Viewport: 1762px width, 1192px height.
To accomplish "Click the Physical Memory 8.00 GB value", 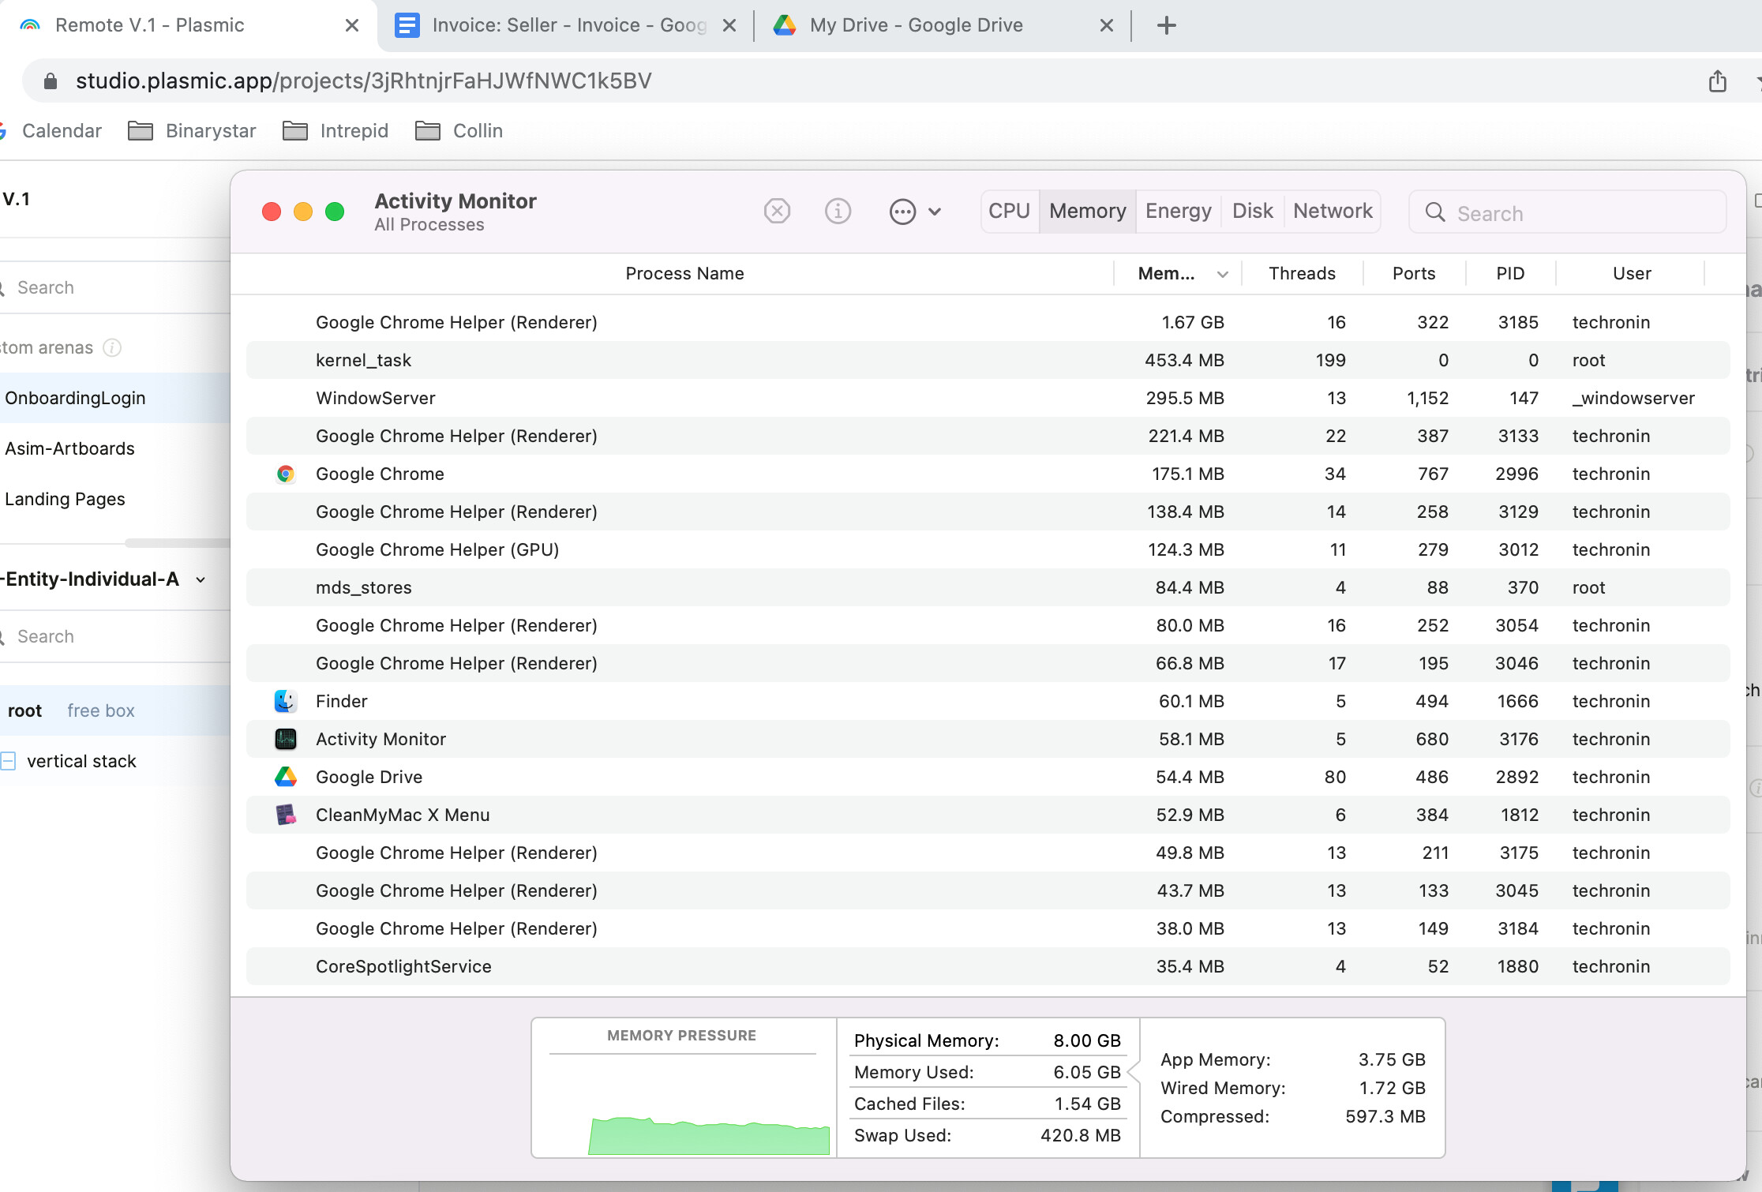I will [1086, 1040].
